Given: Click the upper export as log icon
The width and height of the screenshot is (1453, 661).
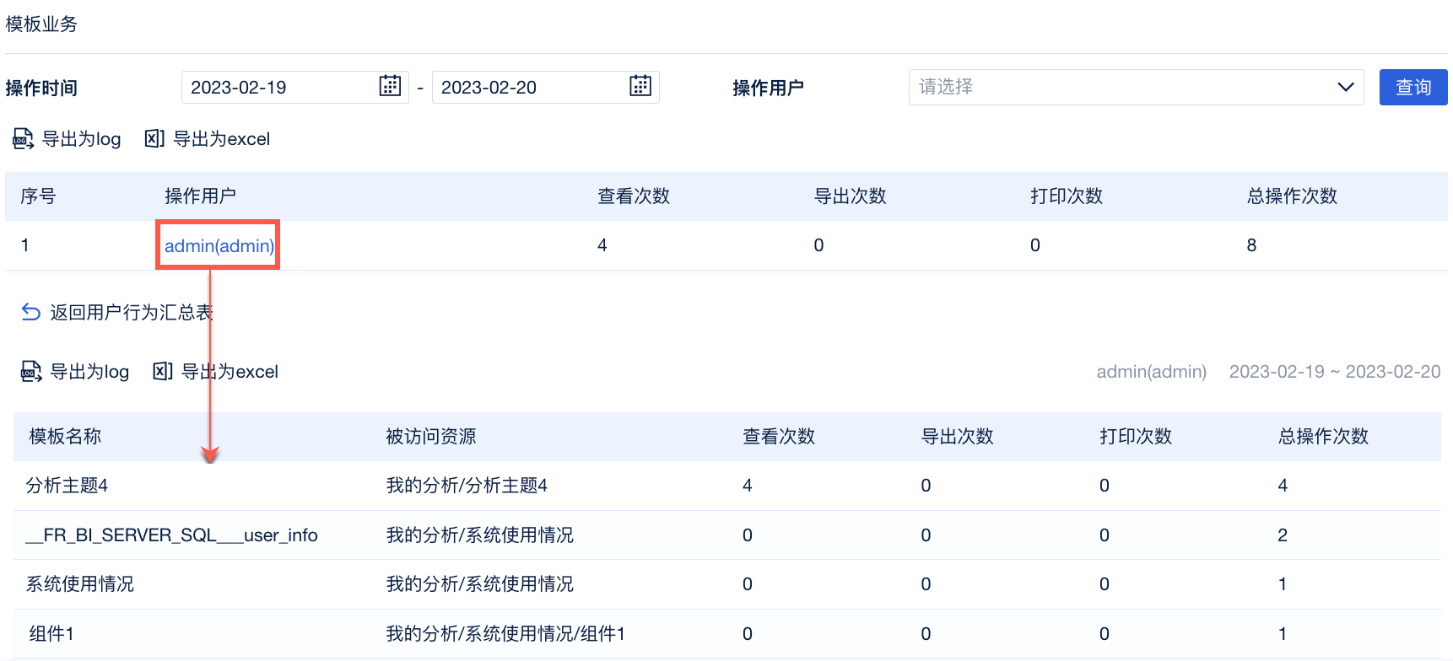Looking at the screenshot, I should [x=24, y=139].
